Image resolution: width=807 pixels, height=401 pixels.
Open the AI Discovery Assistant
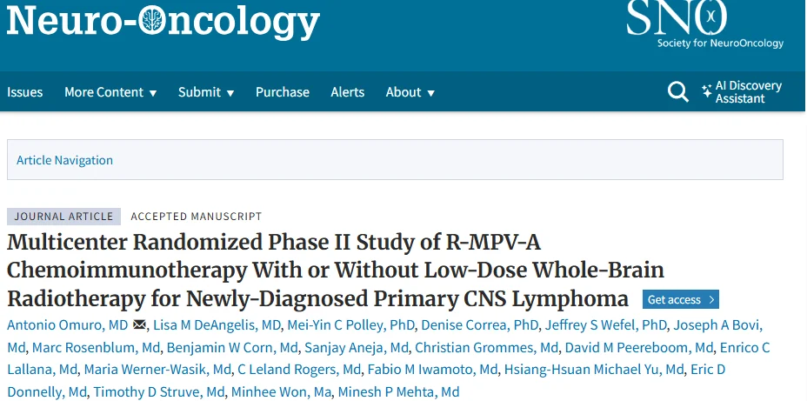pyautogui.click(x=742, y=92)
